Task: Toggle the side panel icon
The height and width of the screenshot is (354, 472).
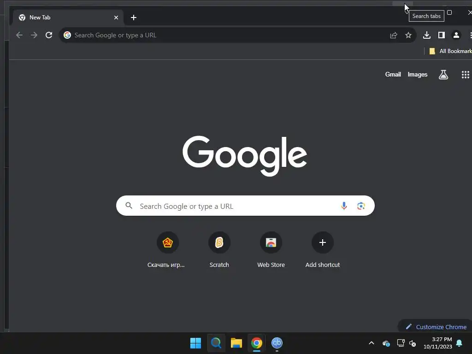Action: (441, 35)
